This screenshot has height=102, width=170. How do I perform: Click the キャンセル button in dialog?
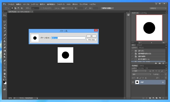tap(91, 40)
